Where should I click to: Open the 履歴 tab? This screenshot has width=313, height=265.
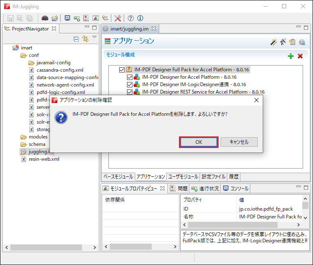pos(233,177)
